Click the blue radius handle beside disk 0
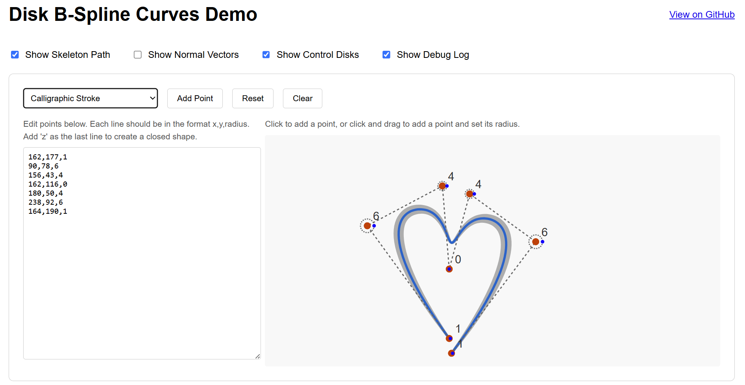Screen dimensions: 745x385 449,269
